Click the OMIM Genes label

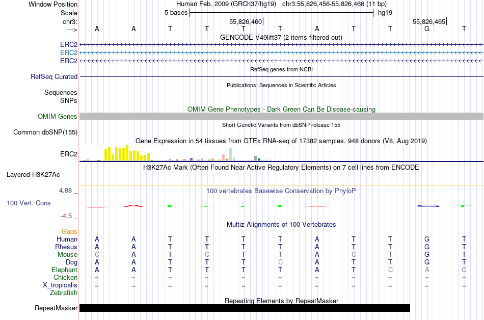tap(58, 116)
